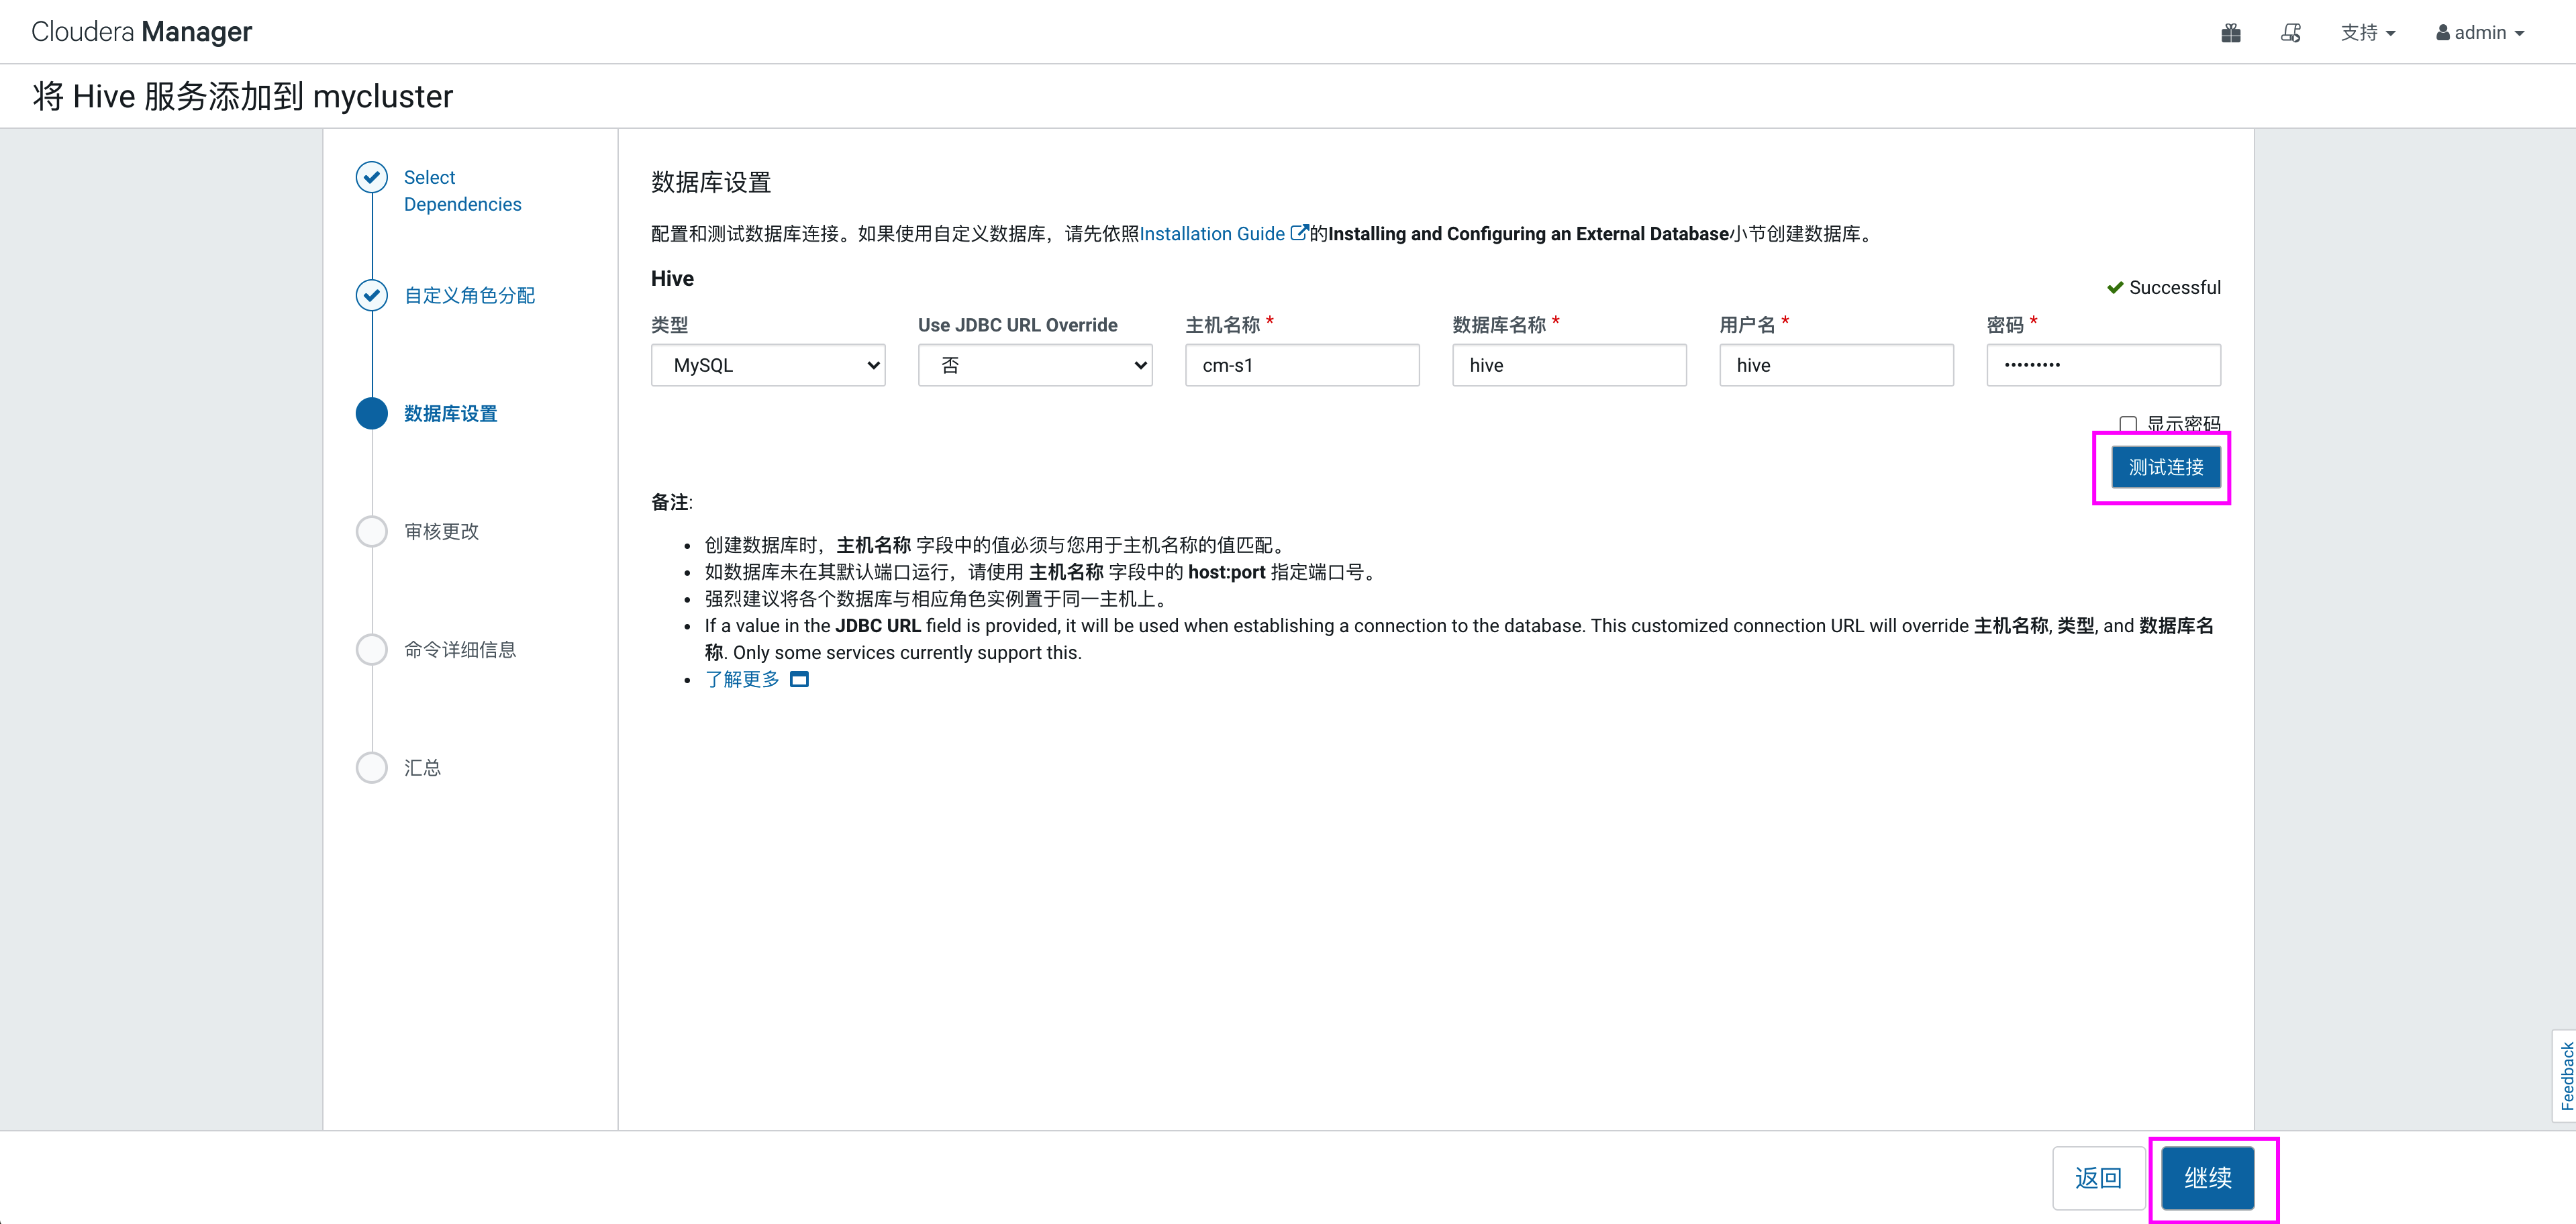Click the green Successful checkmark
2576x1224 pixels.
point(2115,287)
